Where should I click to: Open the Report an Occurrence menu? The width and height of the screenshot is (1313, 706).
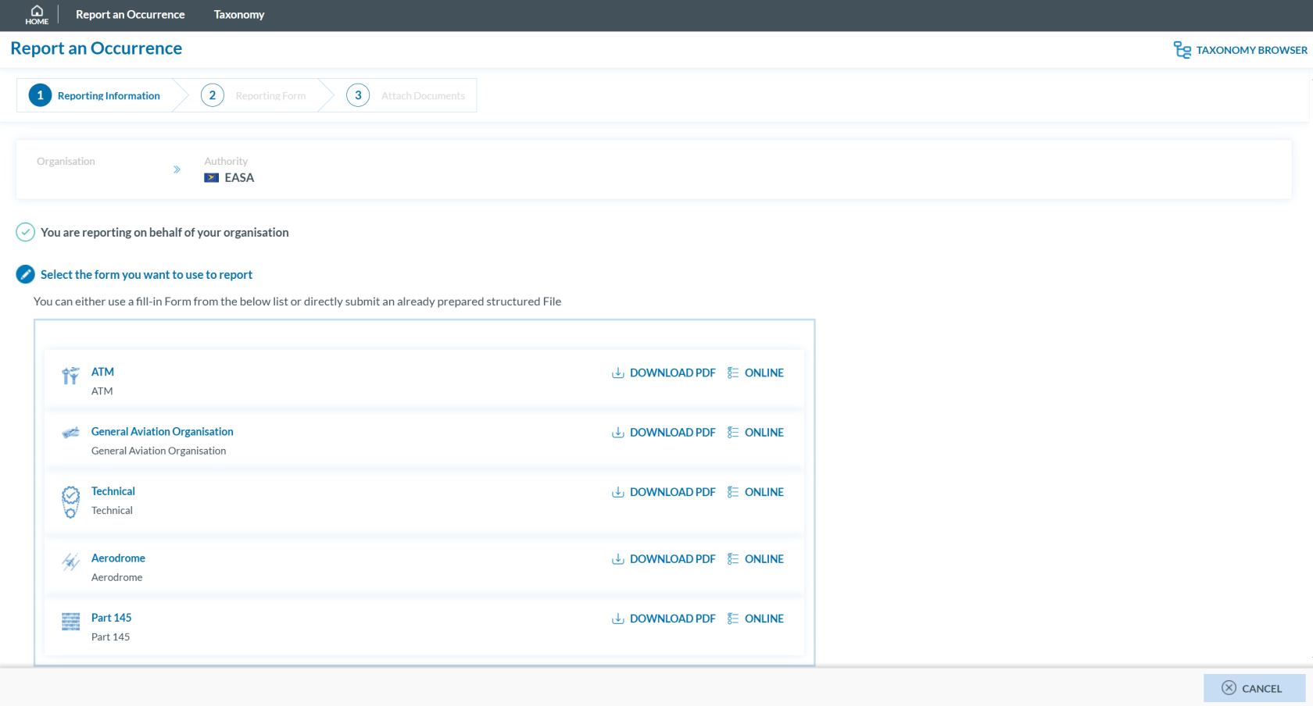[130, 15]
